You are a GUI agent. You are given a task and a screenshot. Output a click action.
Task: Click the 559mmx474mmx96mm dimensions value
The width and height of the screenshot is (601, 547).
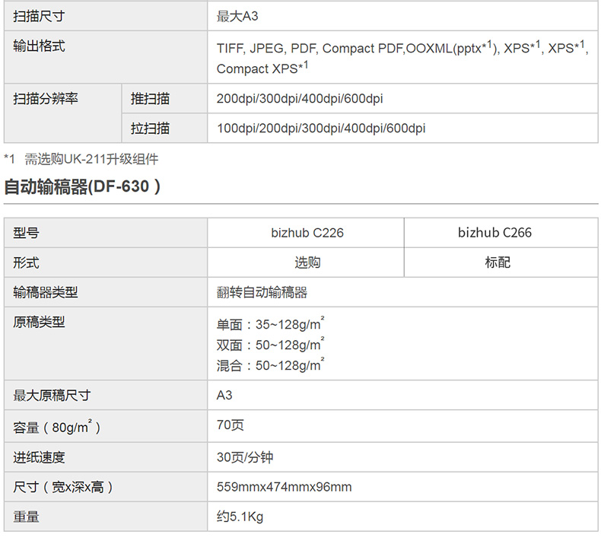(x=284, y=487)
